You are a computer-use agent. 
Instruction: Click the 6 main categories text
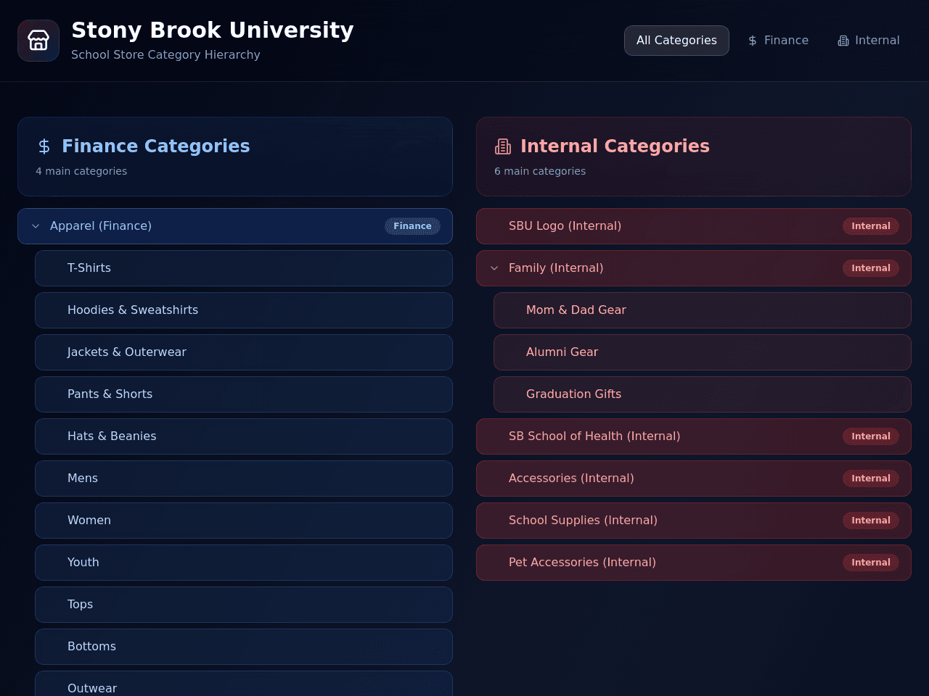(540, 171)
